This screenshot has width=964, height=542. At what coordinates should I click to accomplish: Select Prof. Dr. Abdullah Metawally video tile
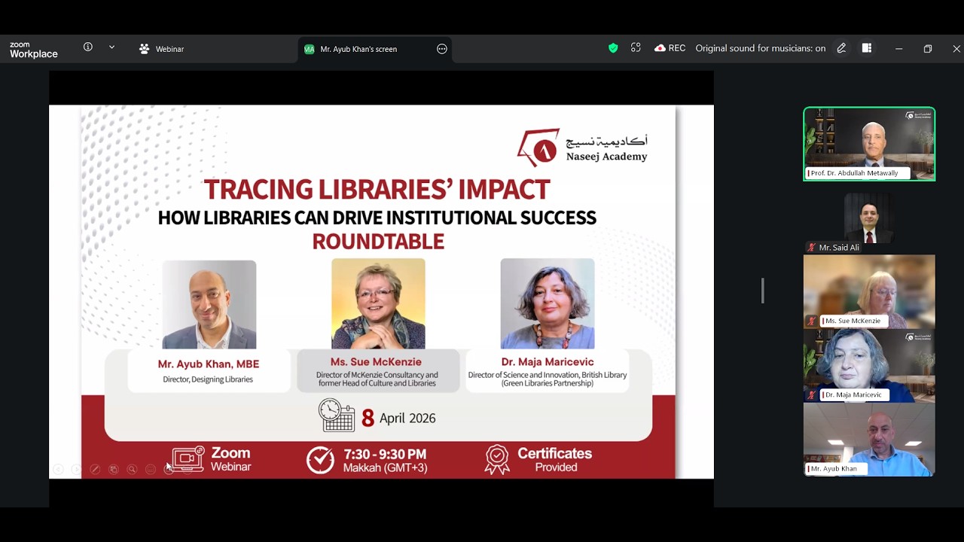click(869, 144)
